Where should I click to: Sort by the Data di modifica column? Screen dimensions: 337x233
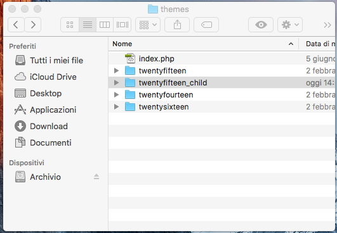pos(317,44)
